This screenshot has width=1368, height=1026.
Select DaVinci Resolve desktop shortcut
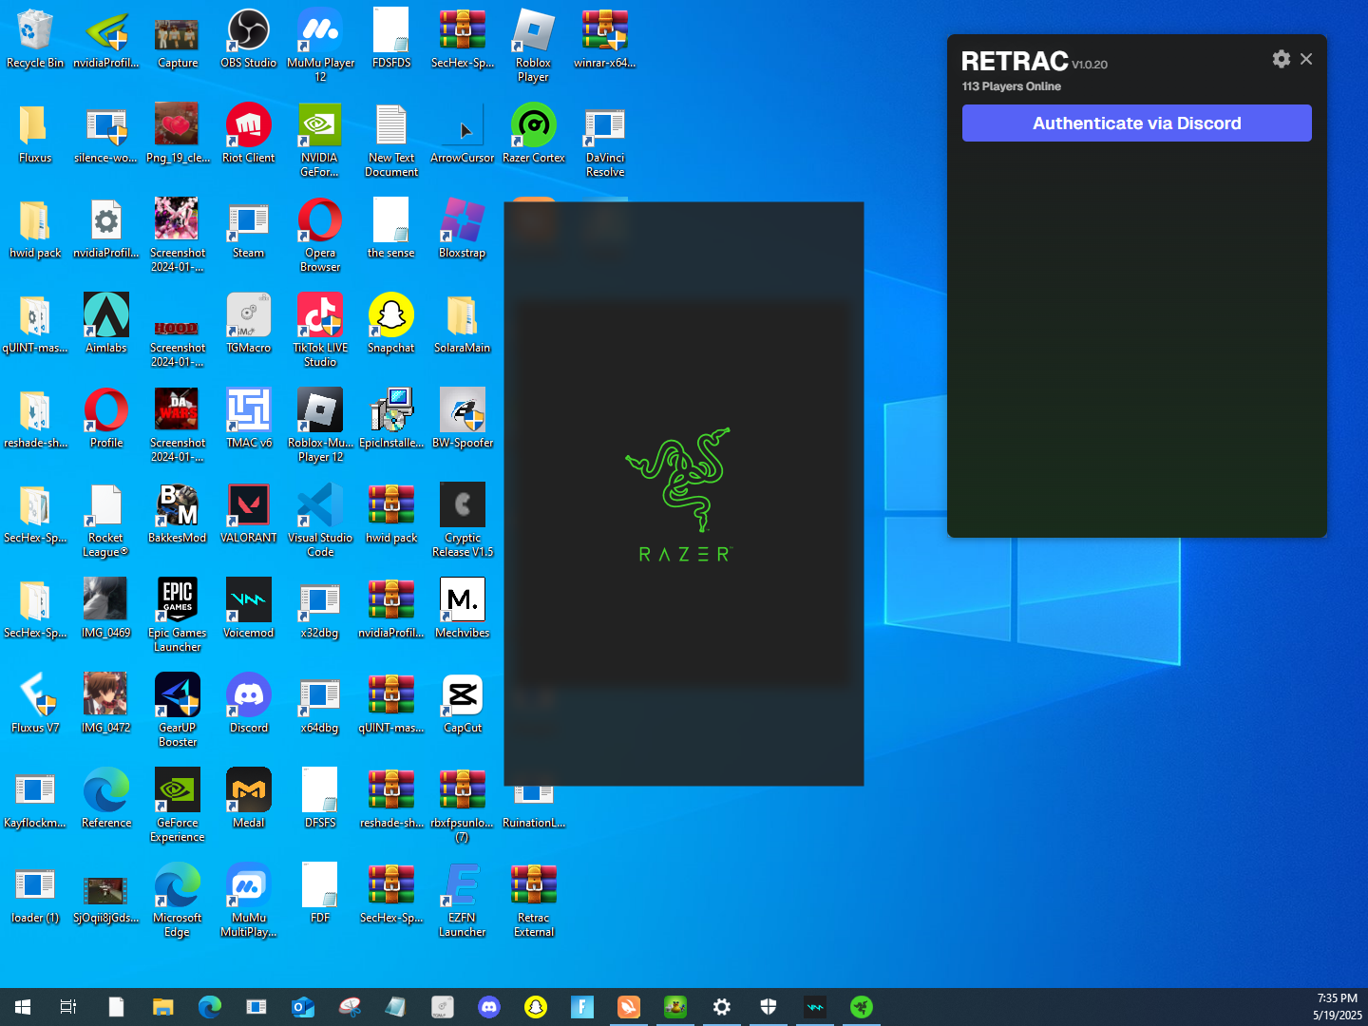point(605,141)
